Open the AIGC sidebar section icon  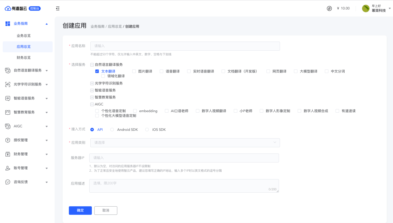[7, 126]
